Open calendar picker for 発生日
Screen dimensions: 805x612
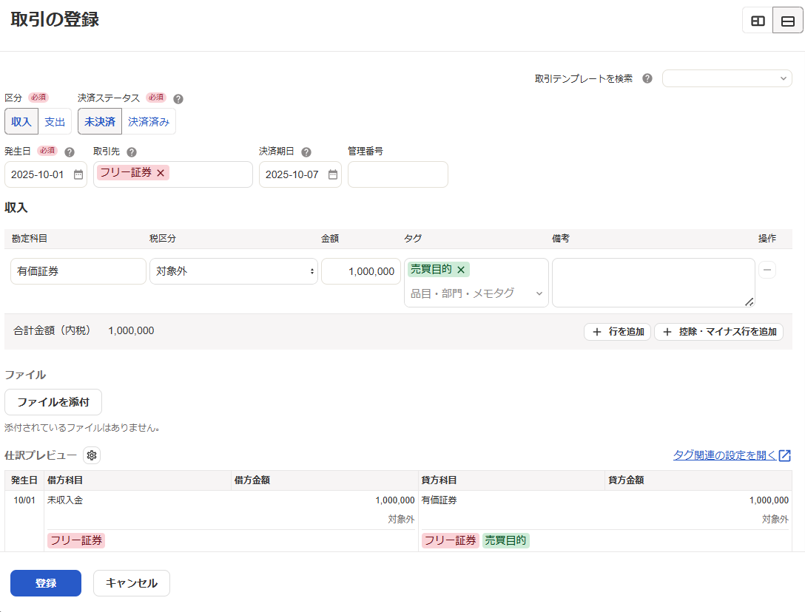[x=78, y=174]
